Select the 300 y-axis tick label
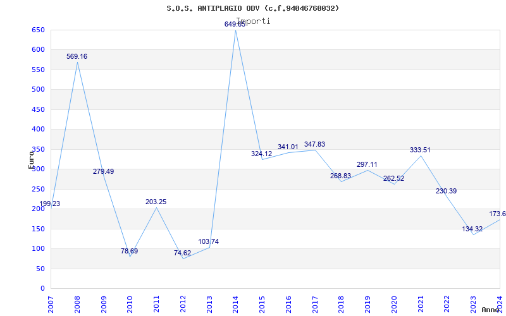506x316 pixels. point(38,169)
